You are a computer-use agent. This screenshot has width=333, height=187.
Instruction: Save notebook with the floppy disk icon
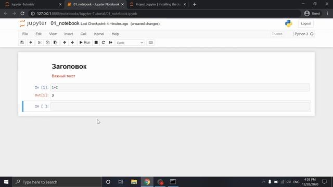tap(22, 43)
